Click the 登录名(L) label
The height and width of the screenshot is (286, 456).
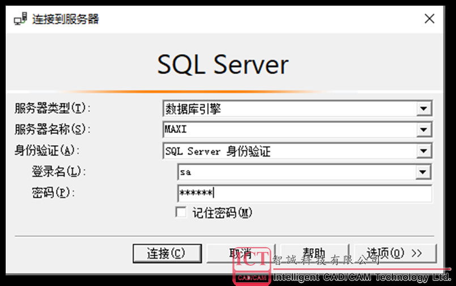59,171
